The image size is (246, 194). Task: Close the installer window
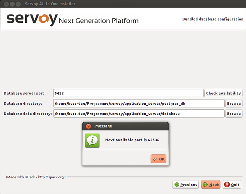click(x=6, y=4)
